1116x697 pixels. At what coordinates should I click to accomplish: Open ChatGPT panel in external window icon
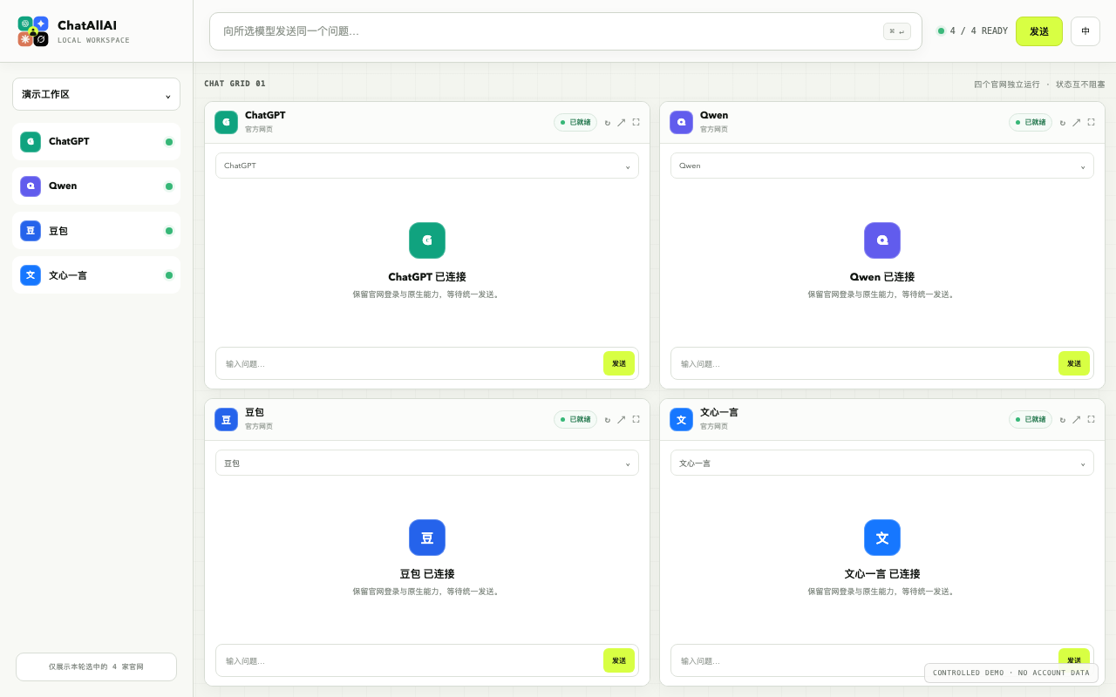click(622, 123)
